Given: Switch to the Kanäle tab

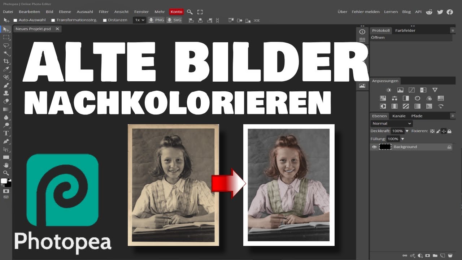Looking at the screenshot, I should point(399,116).
